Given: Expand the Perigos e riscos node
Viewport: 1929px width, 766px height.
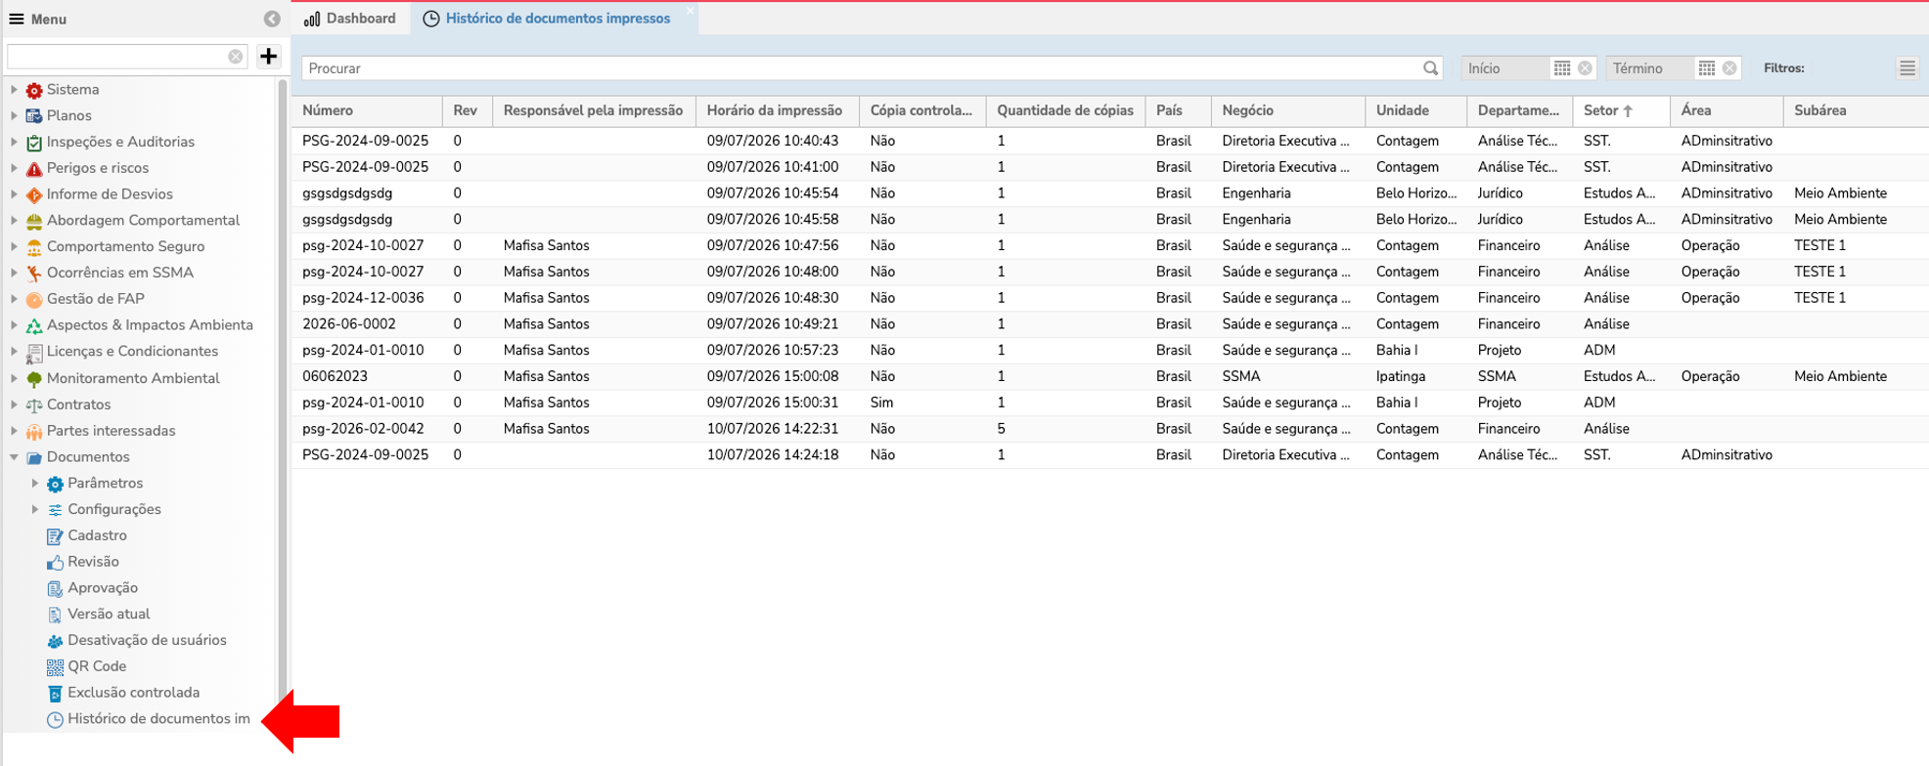Looking at the screenshot, I should [x=14, y=168].
